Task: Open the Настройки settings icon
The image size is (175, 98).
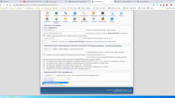Action: click(x=47, y=19)
